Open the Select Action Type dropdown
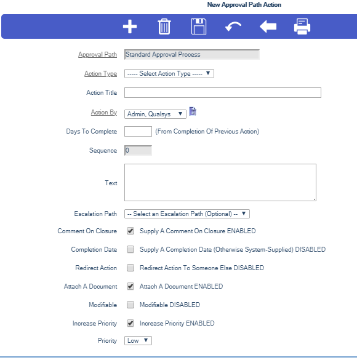The image size is (357, 360). (x=169, y=73)
